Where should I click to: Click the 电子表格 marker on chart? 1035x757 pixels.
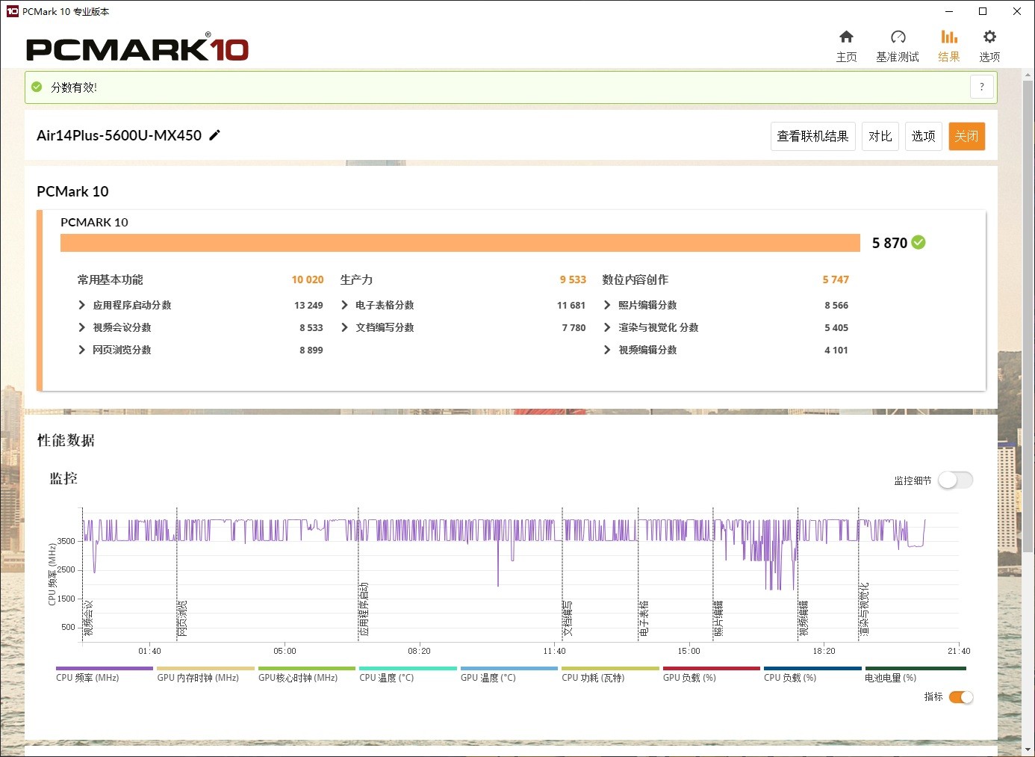[644, 618]
